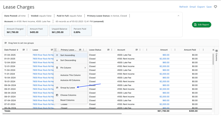This screenshot has height=116, width=221.
Task: Click the Amount Paid column header label
Action: [x=190, y=50]
